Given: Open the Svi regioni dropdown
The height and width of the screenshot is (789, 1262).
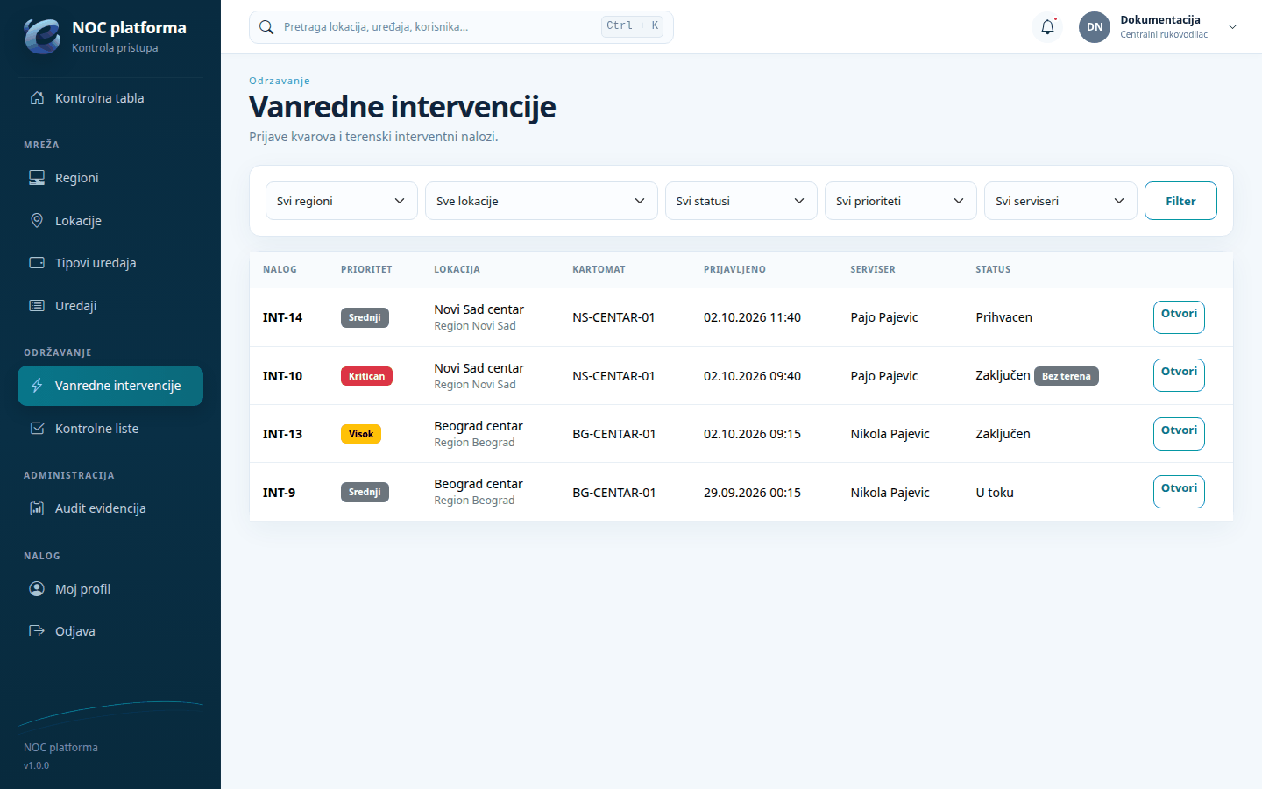Looking at the screenshot, I should [x=342, y=201].
